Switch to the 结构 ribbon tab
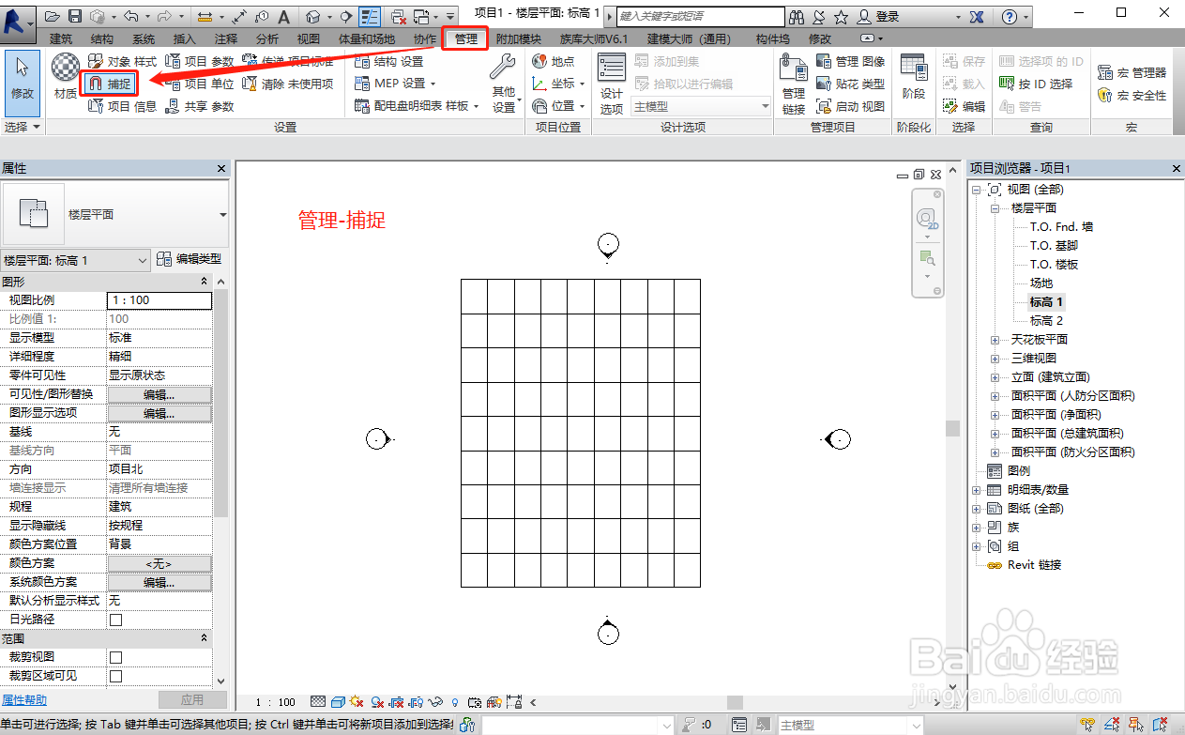 point(102,38)
